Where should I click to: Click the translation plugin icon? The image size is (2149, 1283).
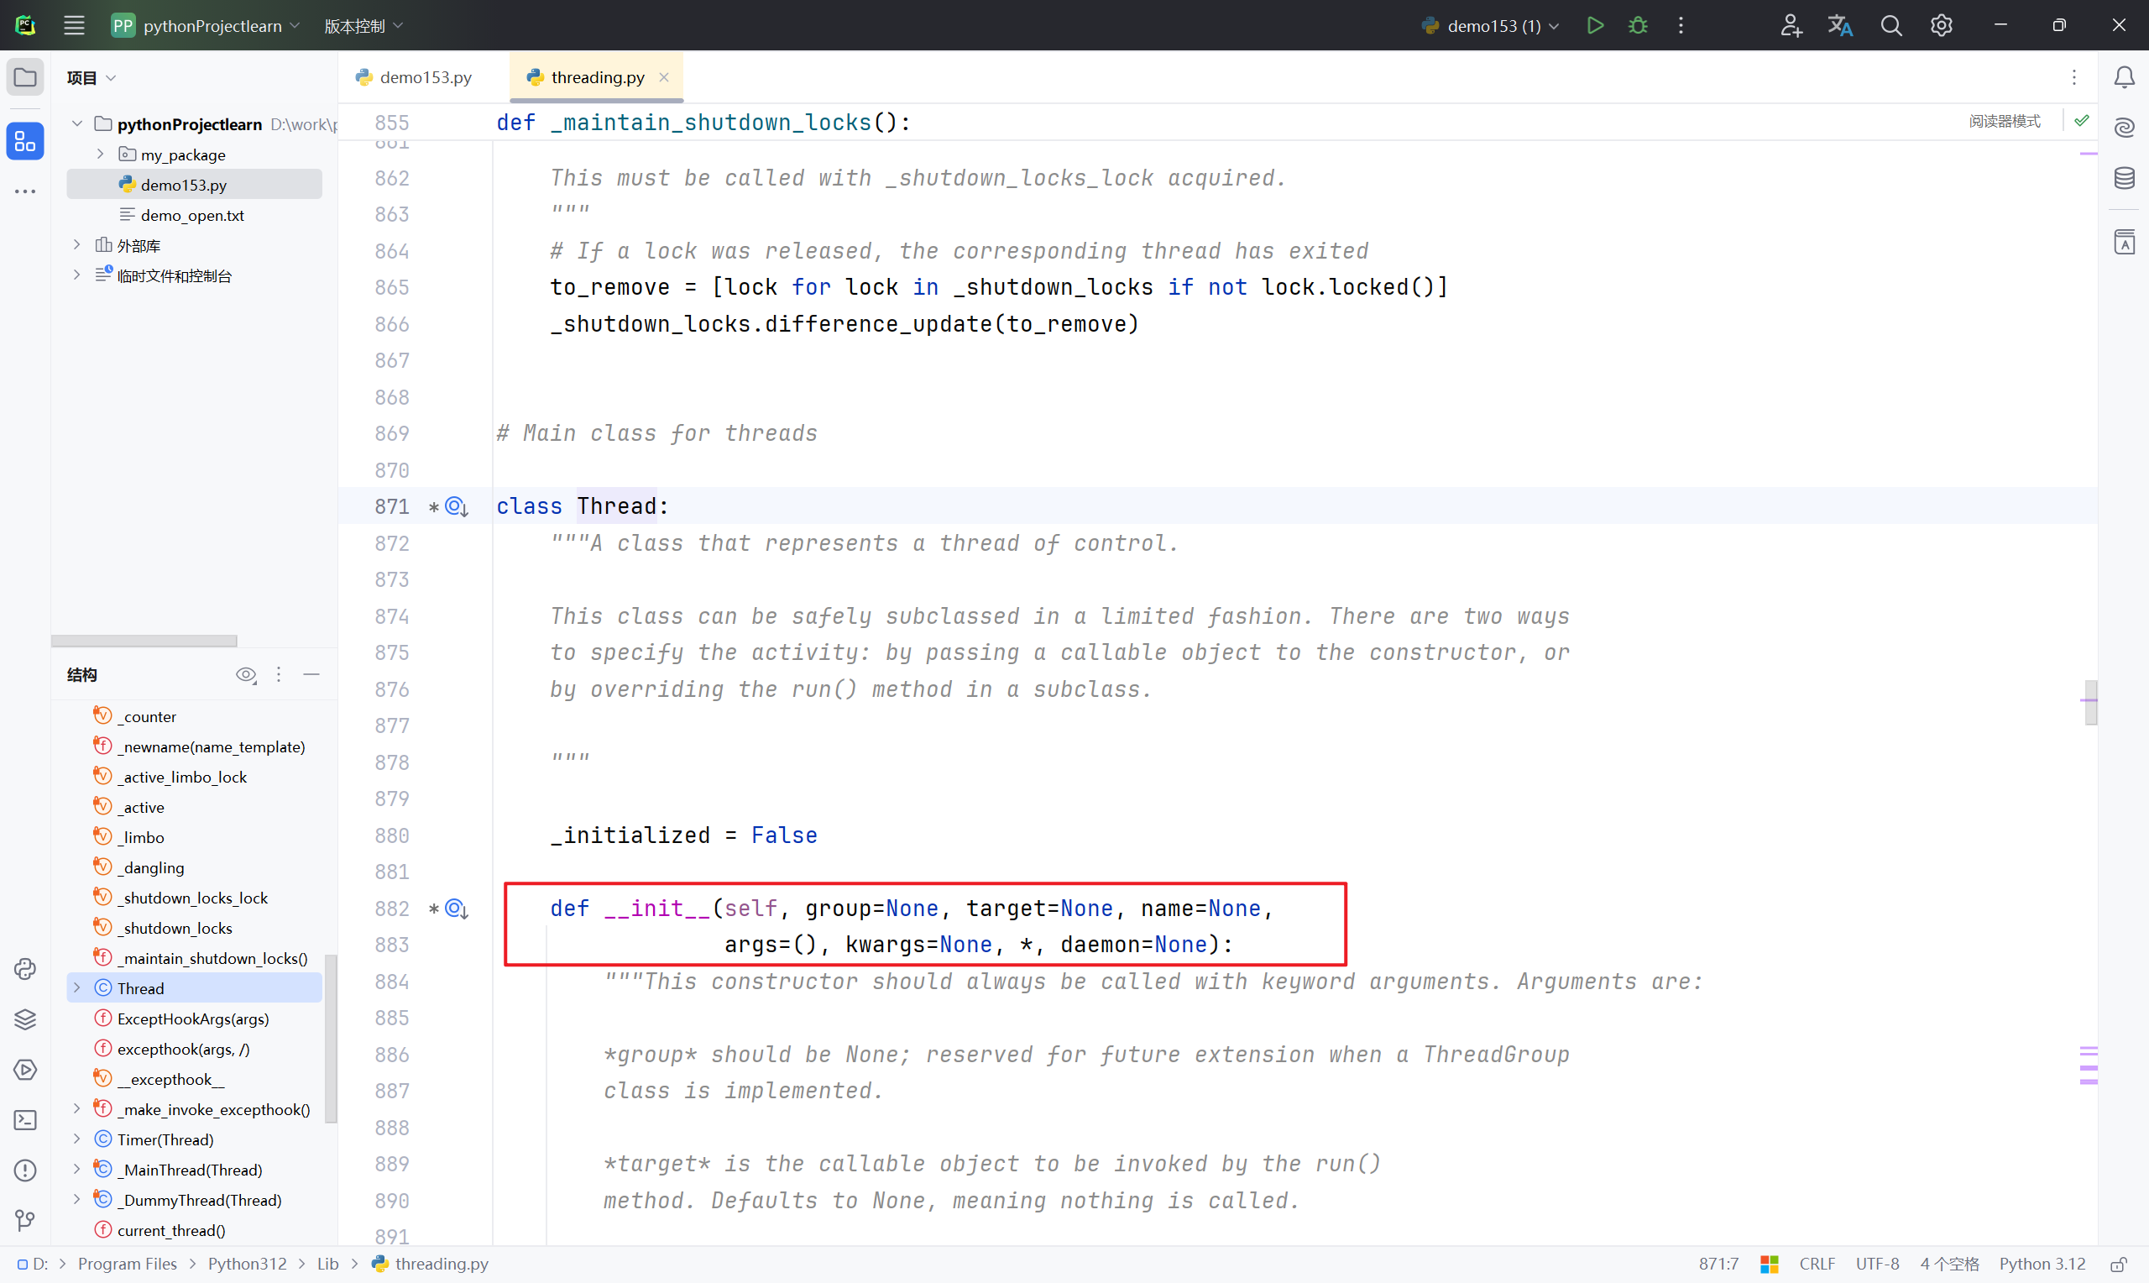tap(1841, 25)
